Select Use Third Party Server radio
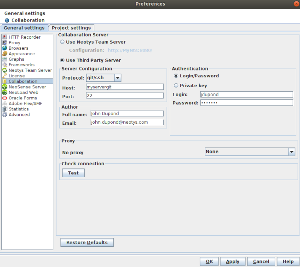Image resolution: width=300 pixels, height=267 pixels. click(63, 60)
